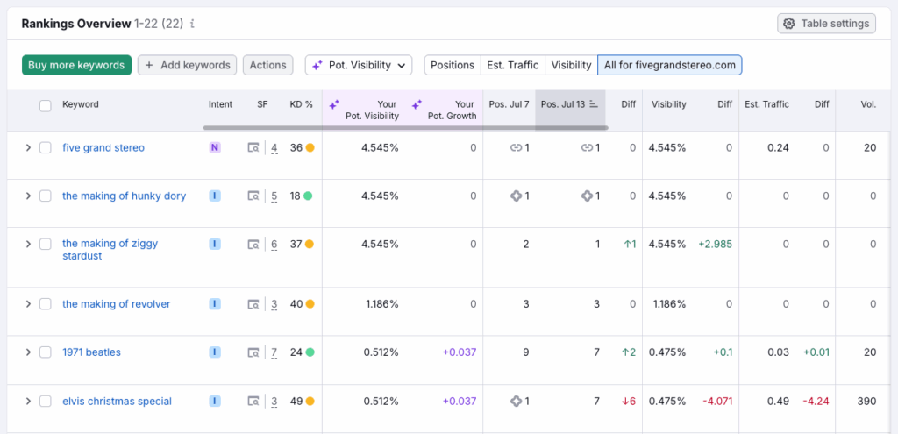Click featured snippet icon in Pos. Jul 7 for elvis christmas special
898x434 pixels.
point(516,402)
